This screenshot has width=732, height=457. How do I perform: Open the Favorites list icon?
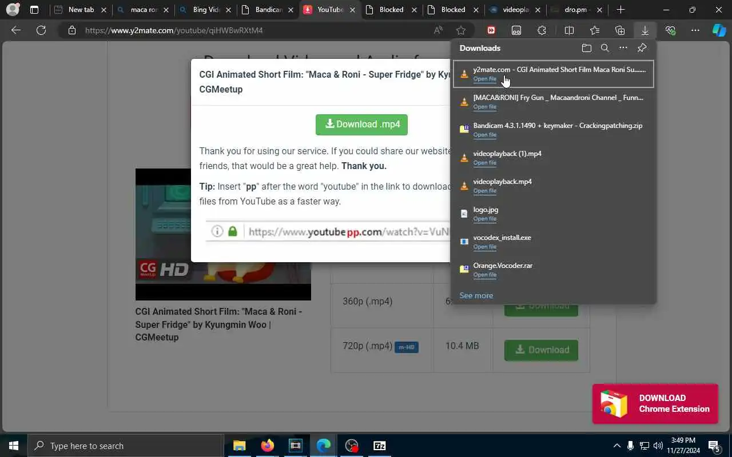[x=595, y=30]
